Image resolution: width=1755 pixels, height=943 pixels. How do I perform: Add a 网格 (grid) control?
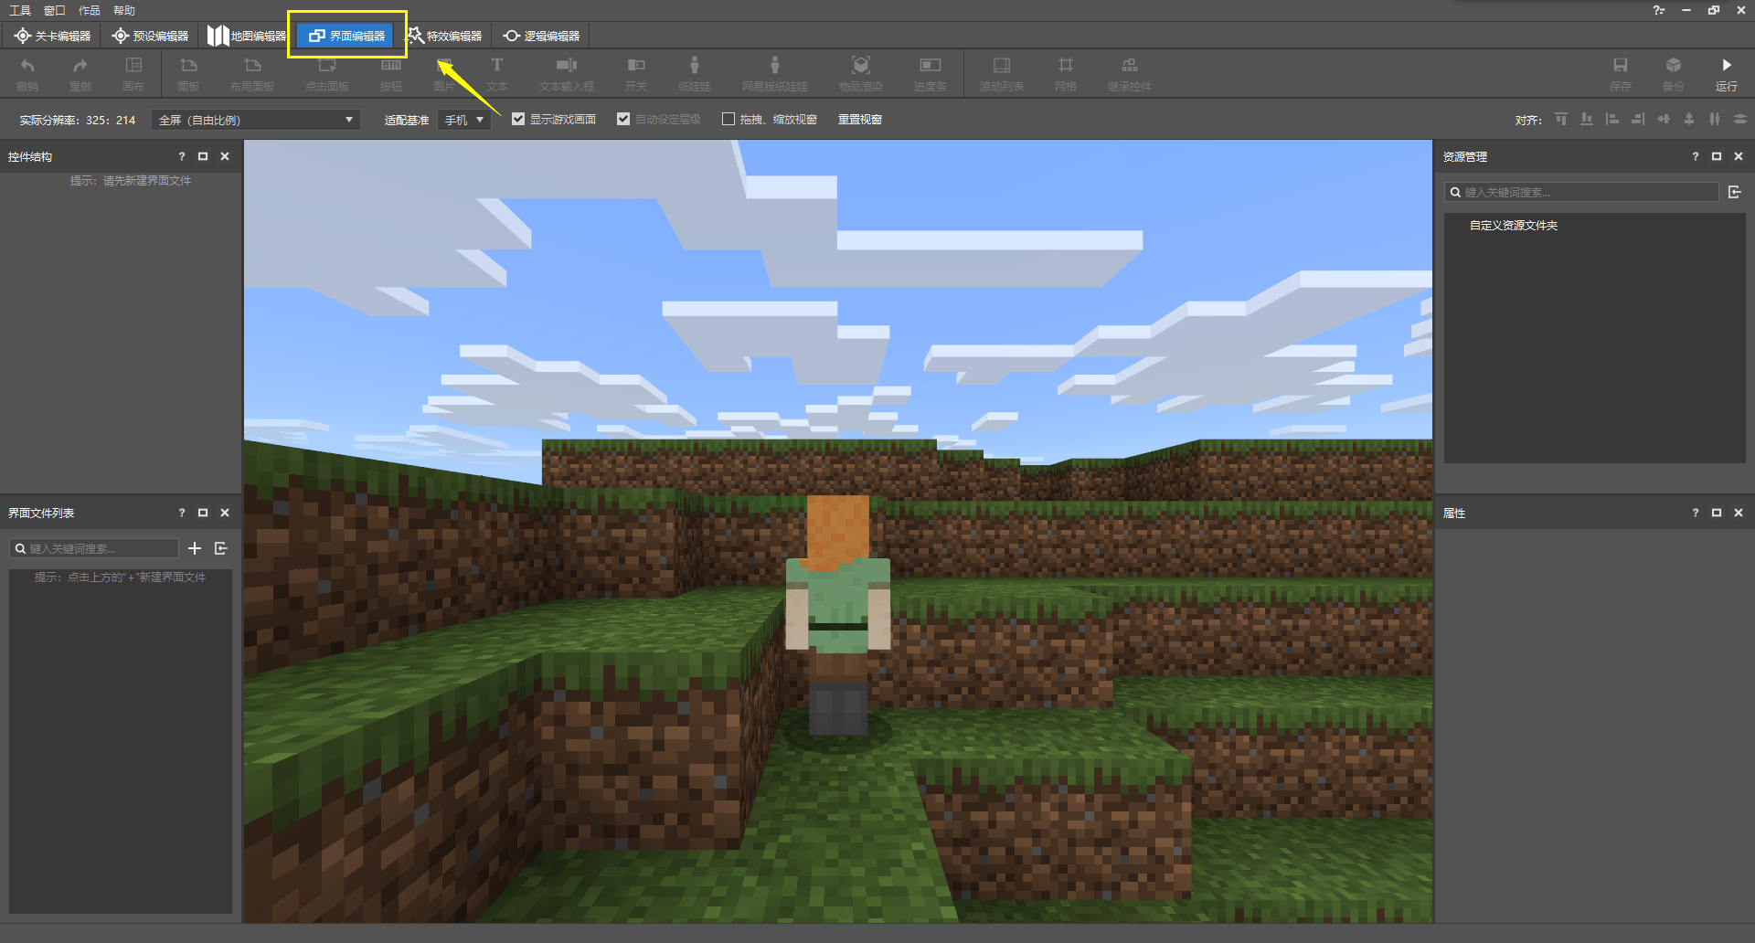(x=1066, y=73)
